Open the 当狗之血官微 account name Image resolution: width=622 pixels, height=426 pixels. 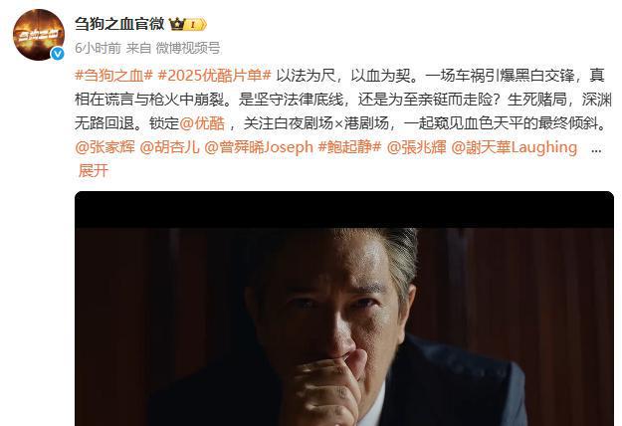coord(119,24)
